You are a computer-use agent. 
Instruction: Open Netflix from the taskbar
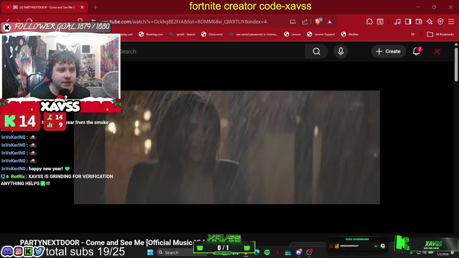pos(278,253)
